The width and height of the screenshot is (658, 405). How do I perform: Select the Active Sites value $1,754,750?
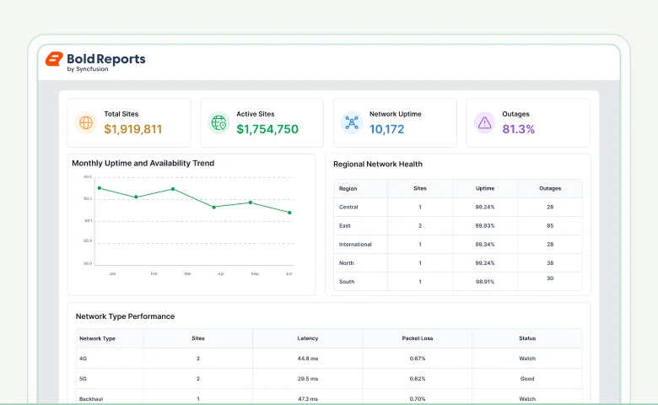(x=267, y=129)
